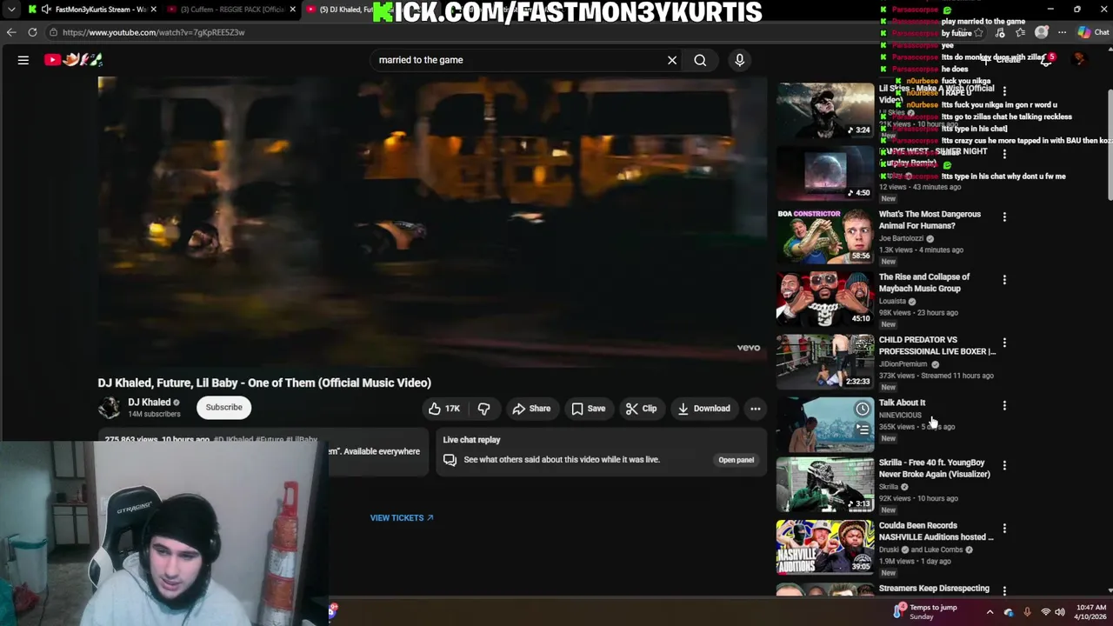Open the 4:50 Silver Night remix thumbnail
The height and width of the screenshot is (626, 1113).
tap(825, 172)
